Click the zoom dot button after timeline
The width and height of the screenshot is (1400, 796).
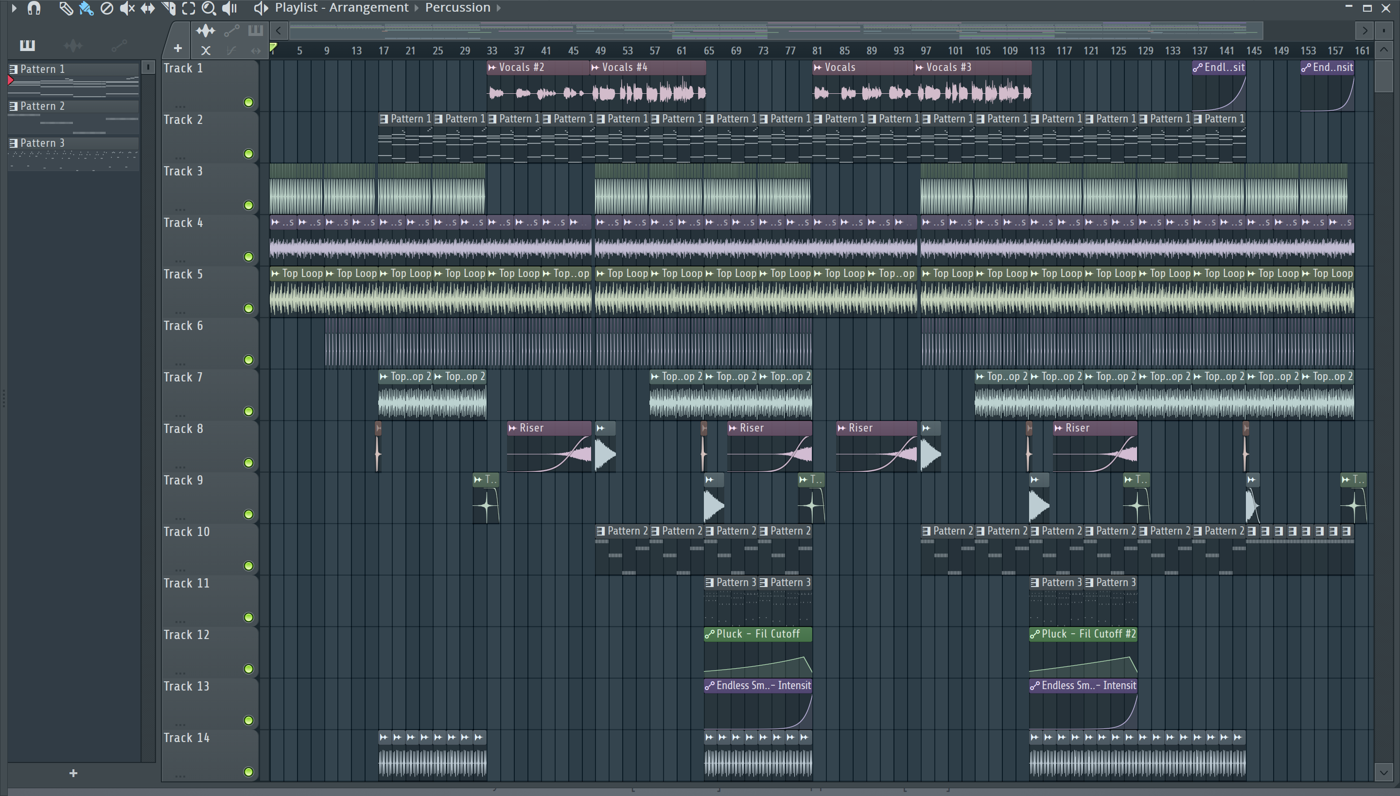point(1383,31)
